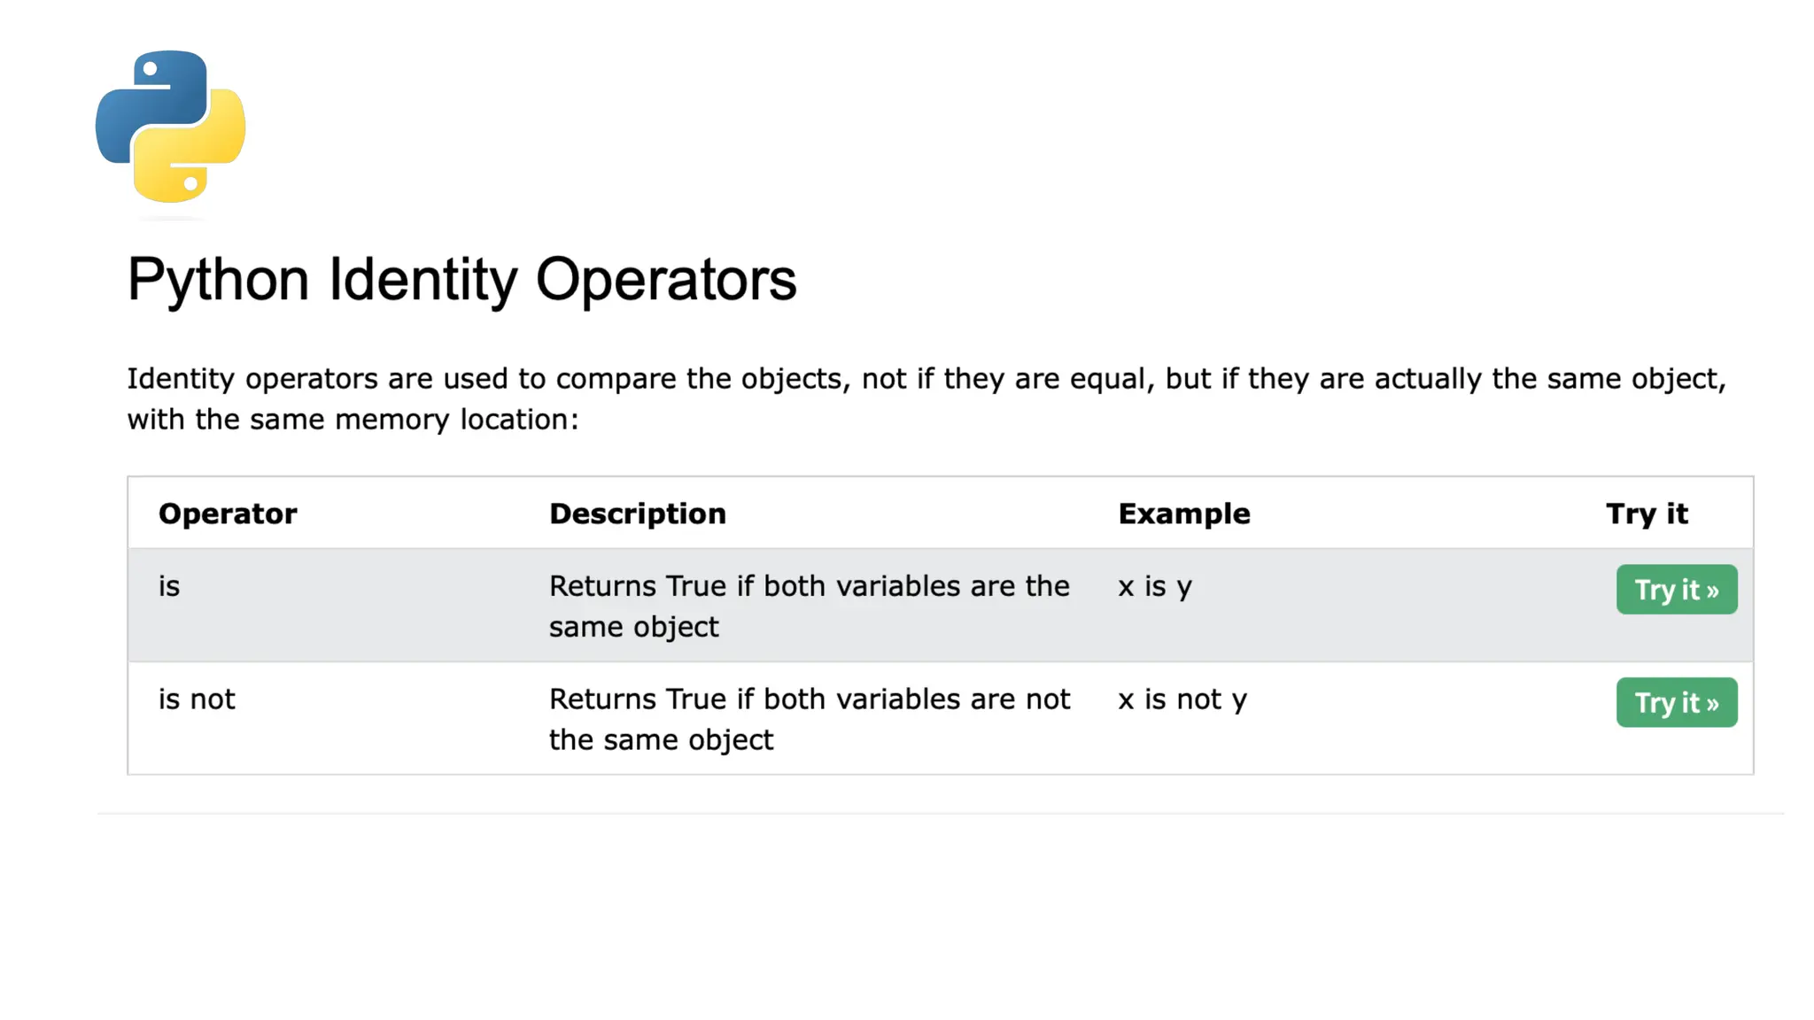Viewport: 1814px width, 1020px height.
Task: Click the horizontal divider below table
Action: 941,813
